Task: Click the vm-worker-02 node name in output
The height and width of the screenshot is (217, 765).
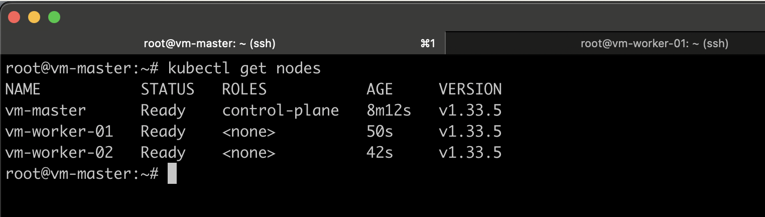Action: click(59, 153)
